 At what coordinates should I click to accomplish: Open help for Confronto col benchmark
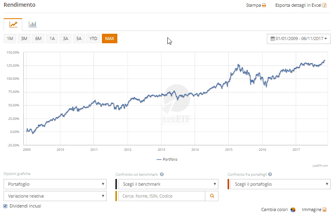[x=162, y=174]
